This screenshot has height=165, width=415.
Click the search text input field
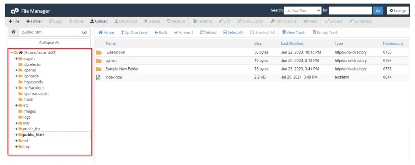351,10
